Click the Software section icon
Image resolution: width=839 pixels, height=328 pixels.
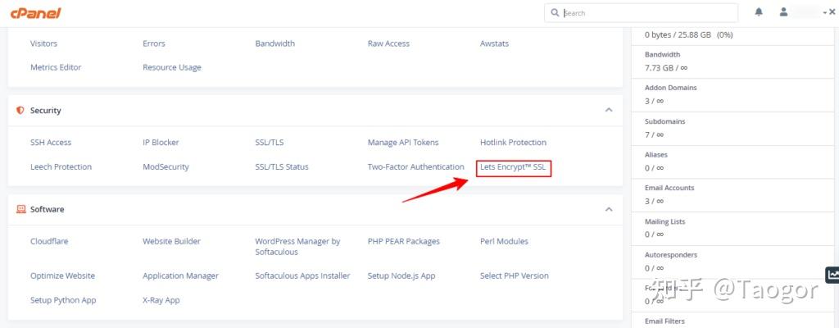20,210
